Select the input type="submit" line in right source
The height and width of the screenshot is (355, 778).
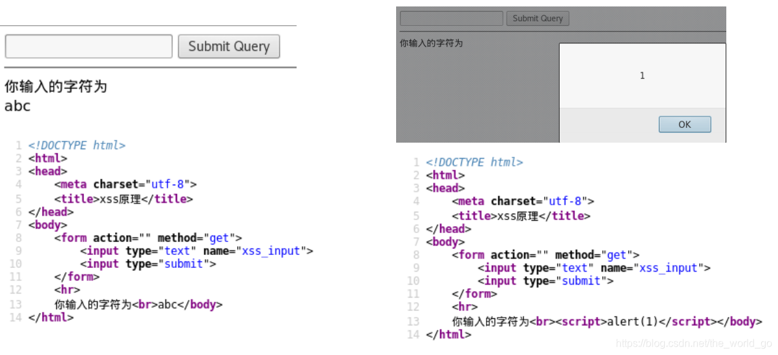[545, 281]
